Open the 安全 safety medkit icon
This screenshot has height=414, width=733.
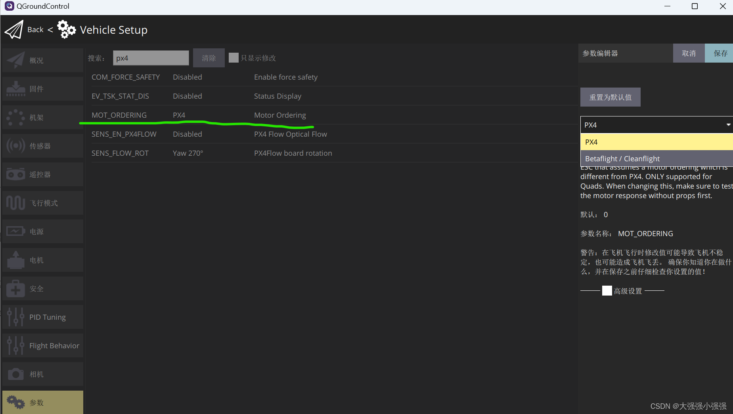16,288
